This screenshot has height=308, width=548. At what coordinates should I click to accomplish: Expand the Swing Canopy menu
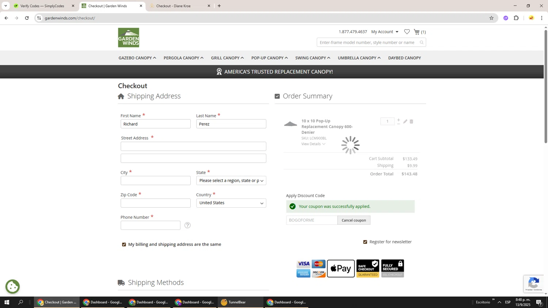coord(313,58)
